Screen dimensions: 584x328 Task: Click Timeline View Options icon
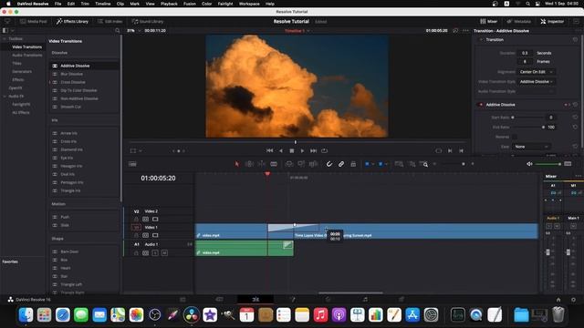tap(132, 164)
